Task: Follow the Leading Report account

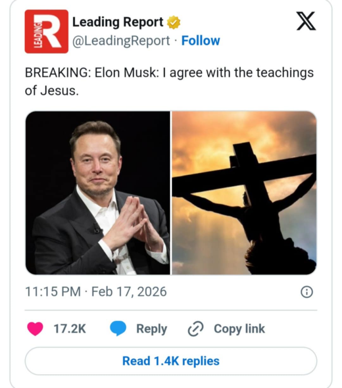Action: click(201, 41)
